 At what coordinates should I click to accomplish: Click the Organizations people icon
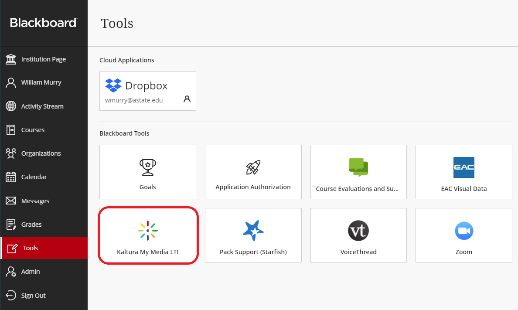click(11, 153)
